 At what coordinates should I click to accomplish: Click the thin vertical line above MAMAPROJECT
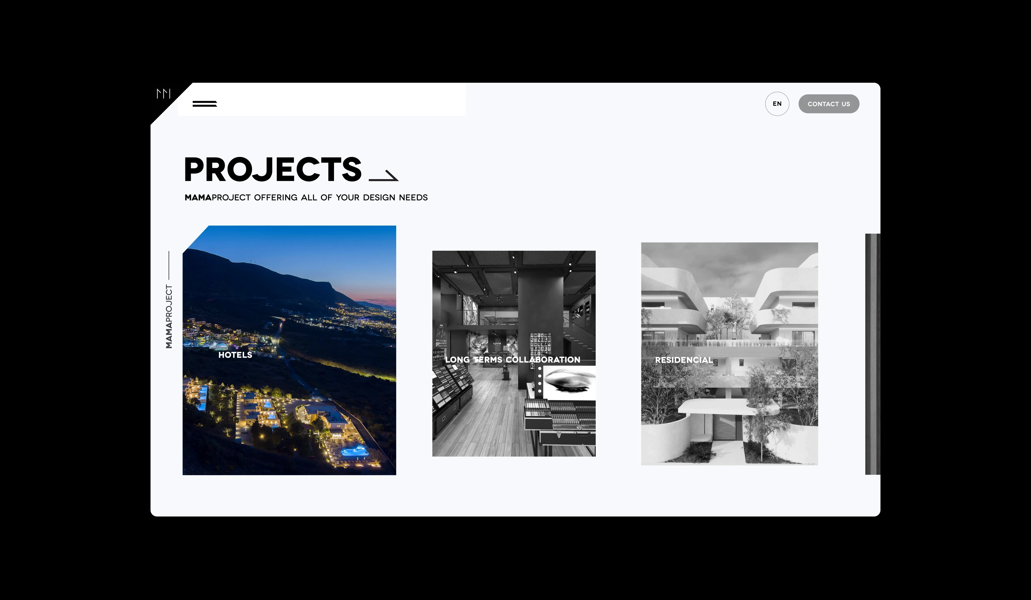[169, 265]
